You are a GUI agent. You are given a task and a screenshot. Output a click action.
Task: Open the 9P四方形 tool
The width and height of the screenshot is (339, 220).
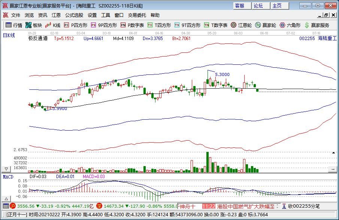click(104, 25)
